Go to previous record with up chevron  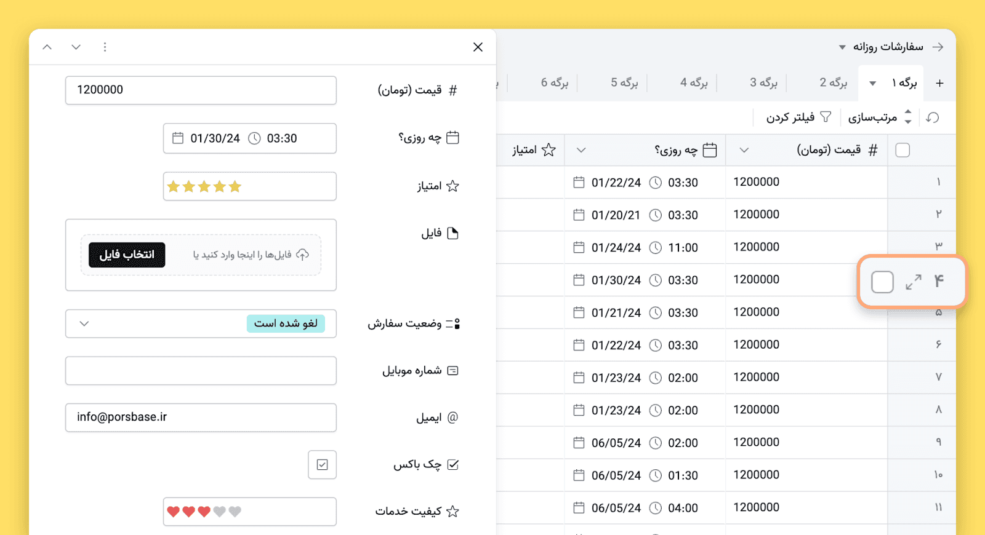click(x=47, y=47)
